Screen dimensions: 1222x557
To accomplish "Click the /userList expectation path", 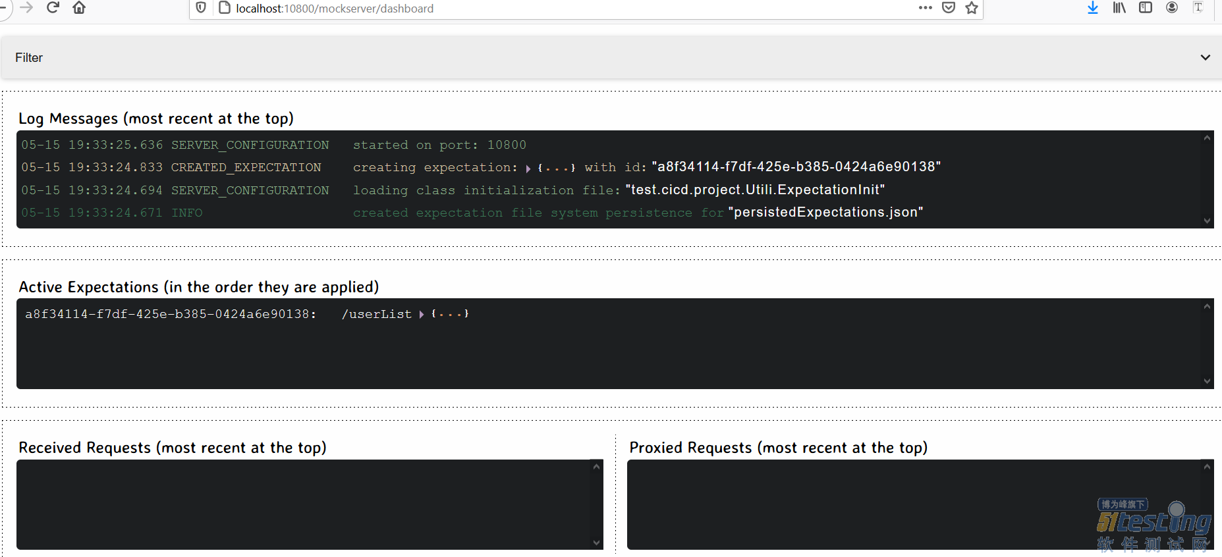I will [x=377, y=315].
